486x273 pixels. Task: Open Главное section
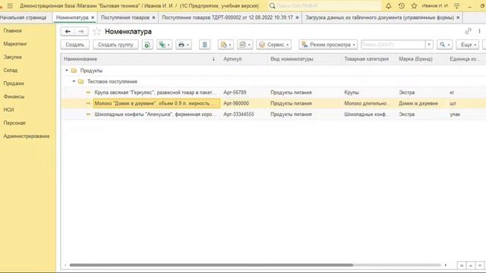13,30
